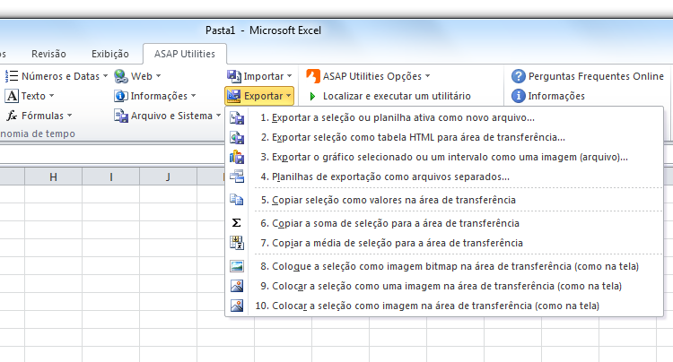Screen dimensions: 673x362
Task: Open the ASAP Utilities Opções dropdown arrow
Action: click(427, 76)
